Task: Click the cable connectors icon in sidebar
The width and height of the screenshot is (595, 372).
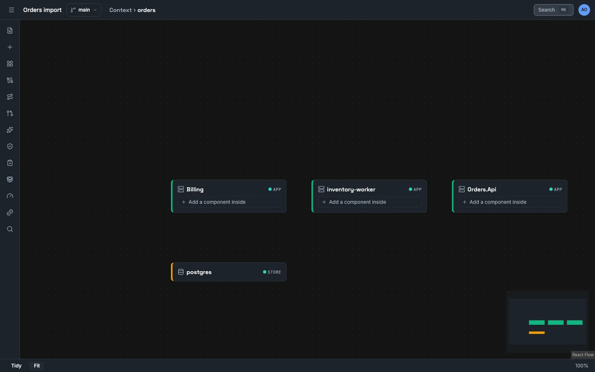Action: [10, 80]
